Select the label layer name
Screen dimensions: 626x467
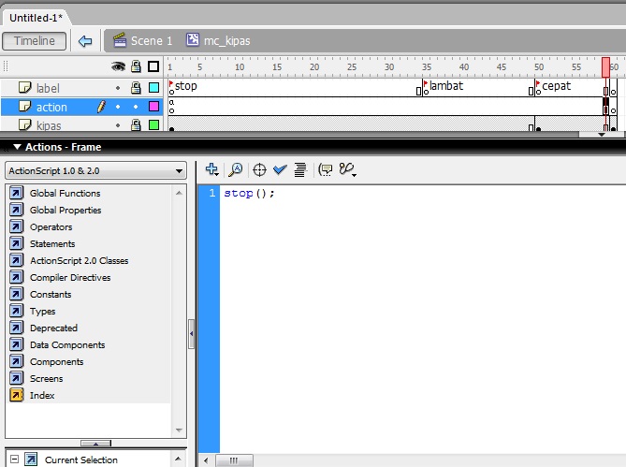click(x=48, y=88)
